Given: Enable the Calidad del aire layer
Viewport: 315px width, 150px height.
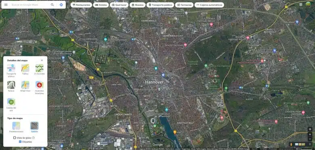Looking at the screenshot, I should click(x=11, y=105).
